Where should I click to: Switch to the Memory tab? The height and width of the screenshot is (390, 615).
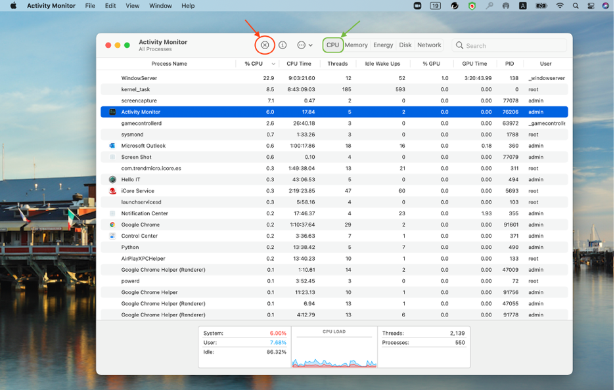coord(356,45)
